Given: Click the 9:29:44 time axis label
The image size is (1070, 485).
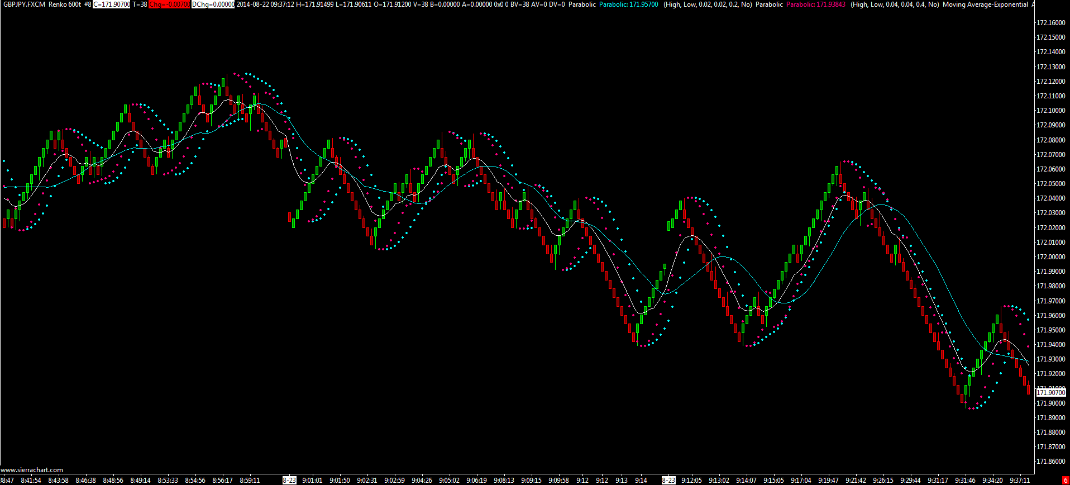Looking at the screenshot, I should 911,481.
